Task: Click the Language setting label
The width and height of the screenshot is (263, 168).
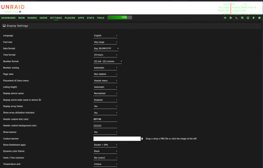Action: 8,36
